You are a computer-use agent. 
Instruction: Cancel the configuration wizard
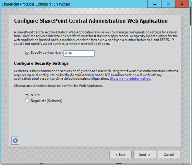(169, 155)
